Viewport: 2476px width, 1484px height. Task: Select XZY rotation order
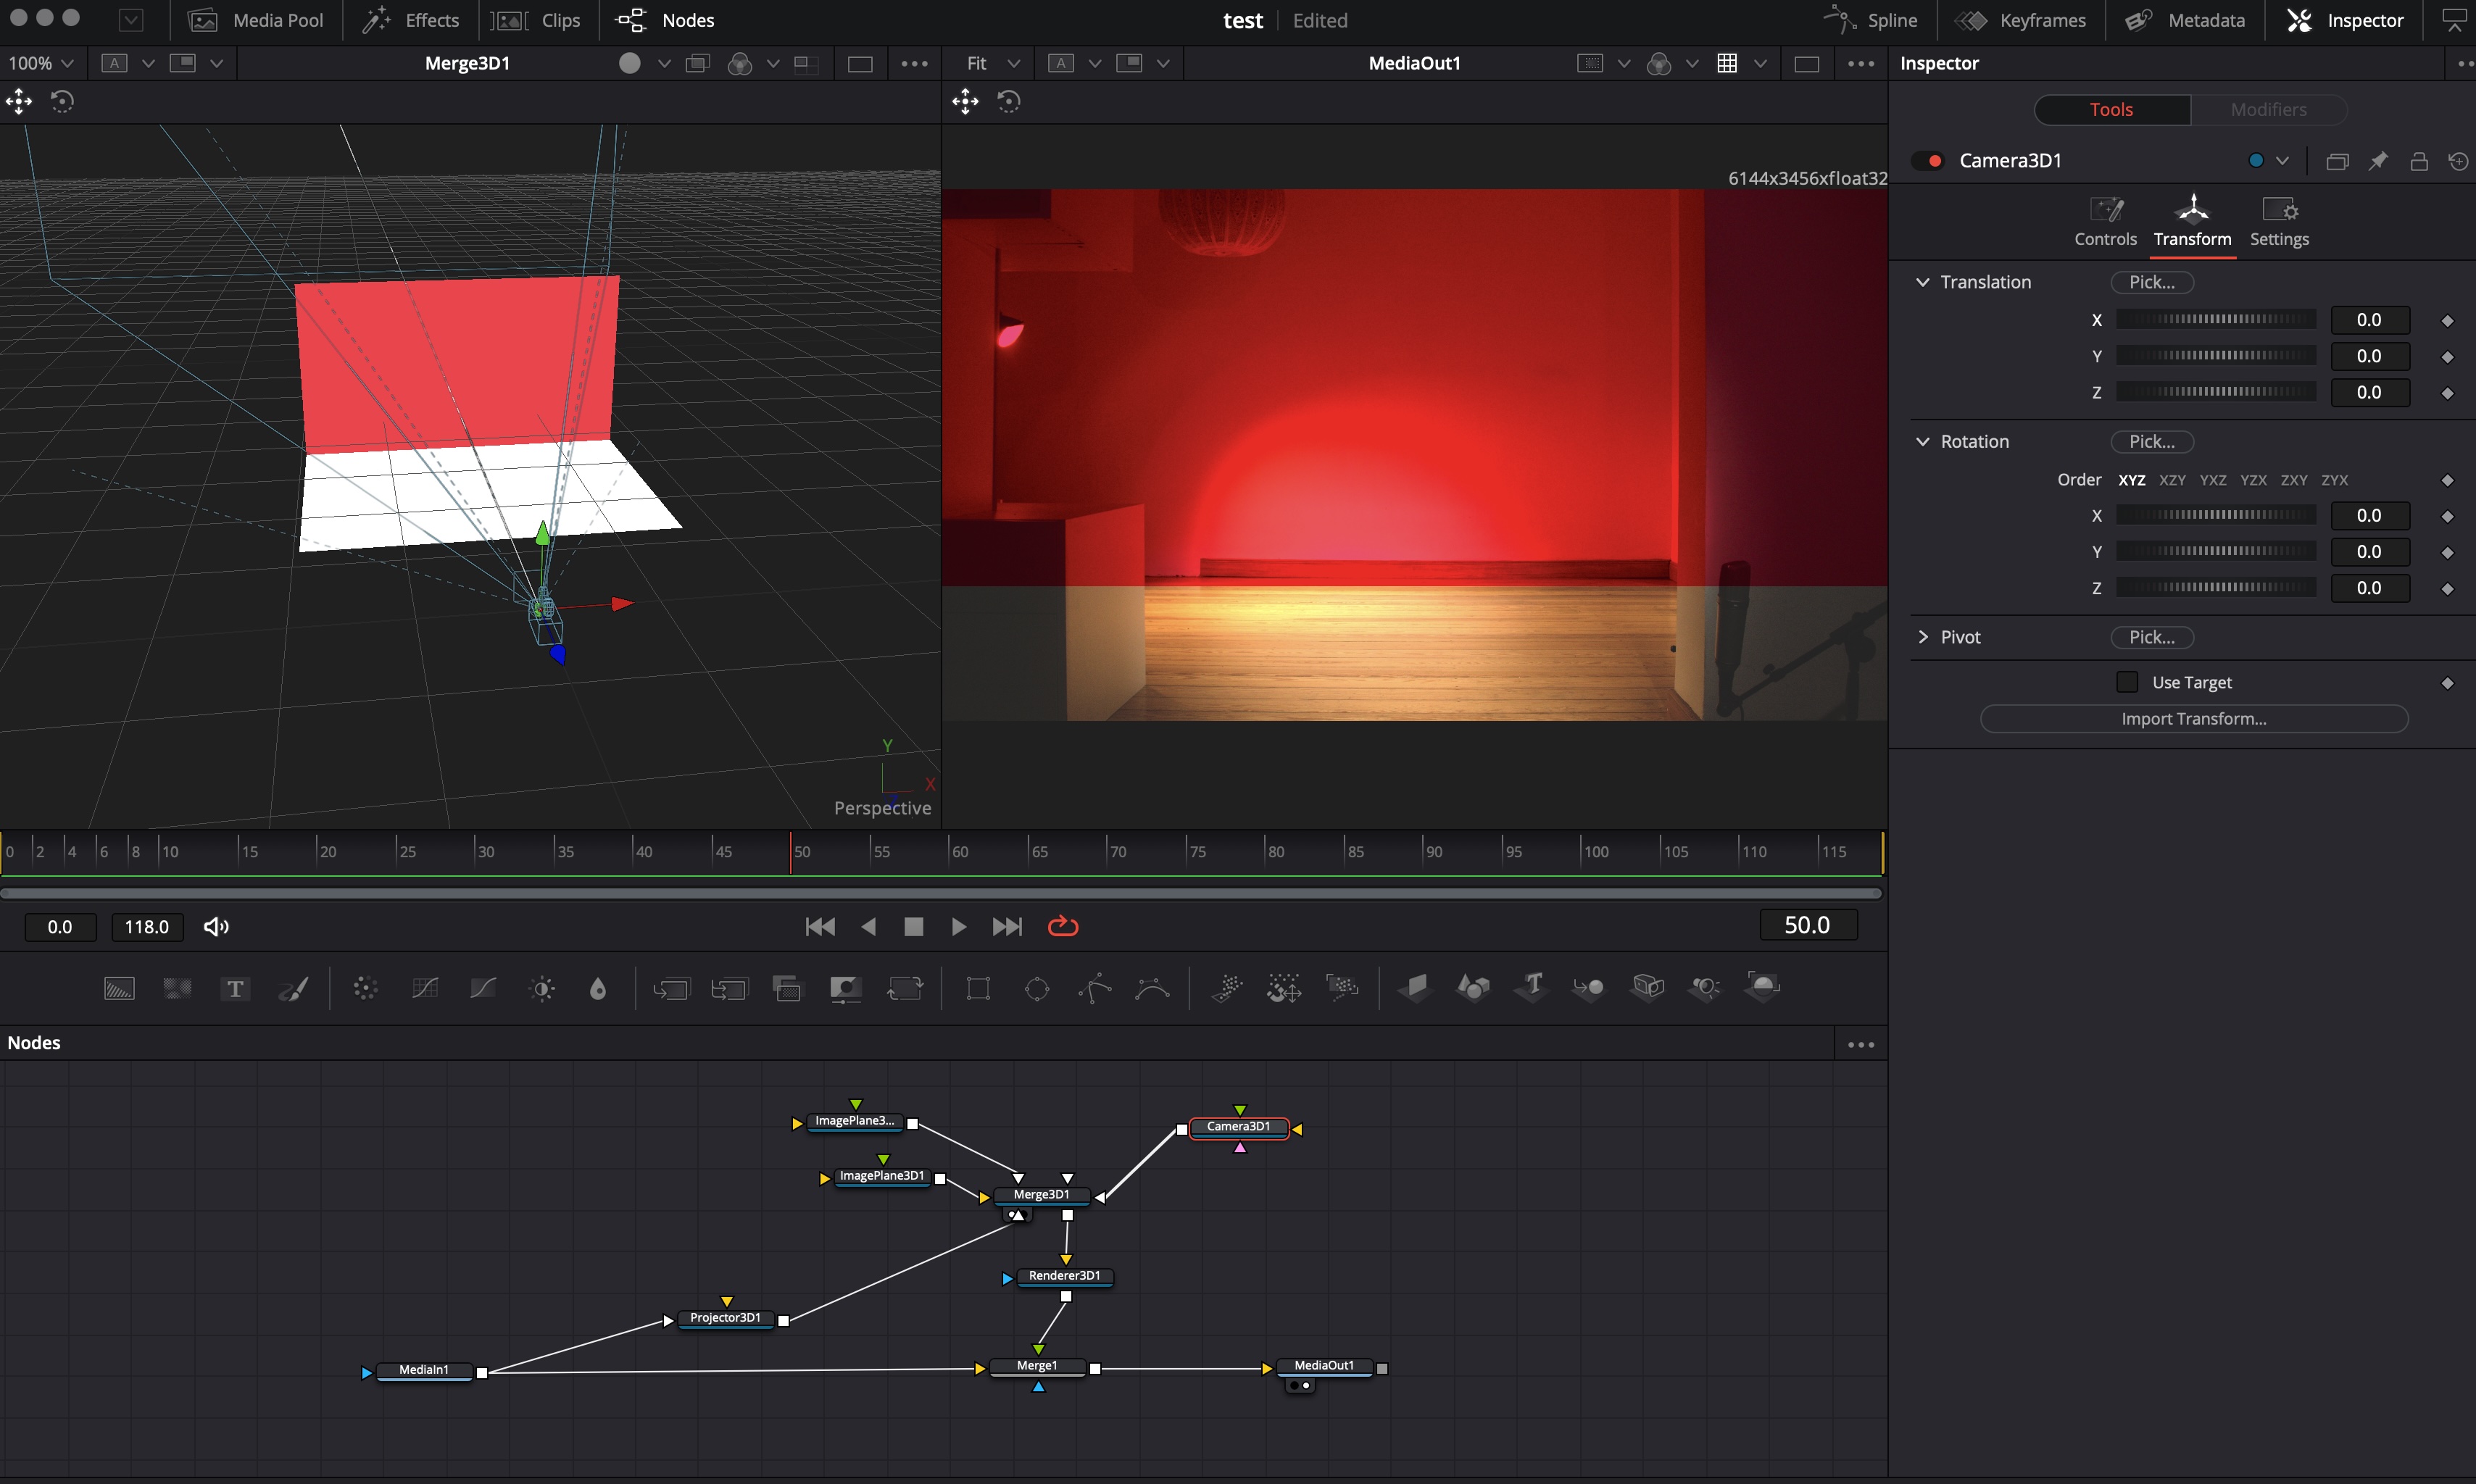(x=2172, y=480)
